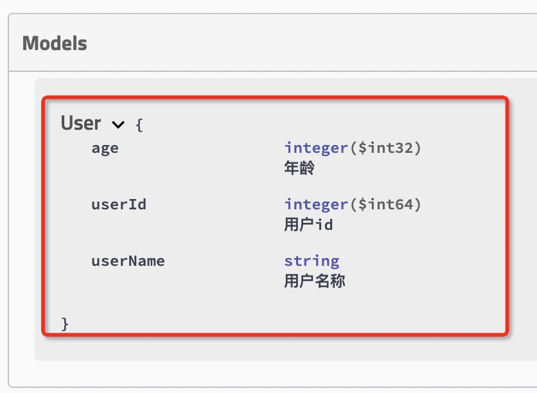Click the word integer in userId row
Screen dimensions: 537x393
[315, 205]
